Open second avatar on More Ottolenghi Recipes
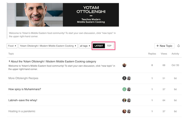187x118 pixels. 129,78
